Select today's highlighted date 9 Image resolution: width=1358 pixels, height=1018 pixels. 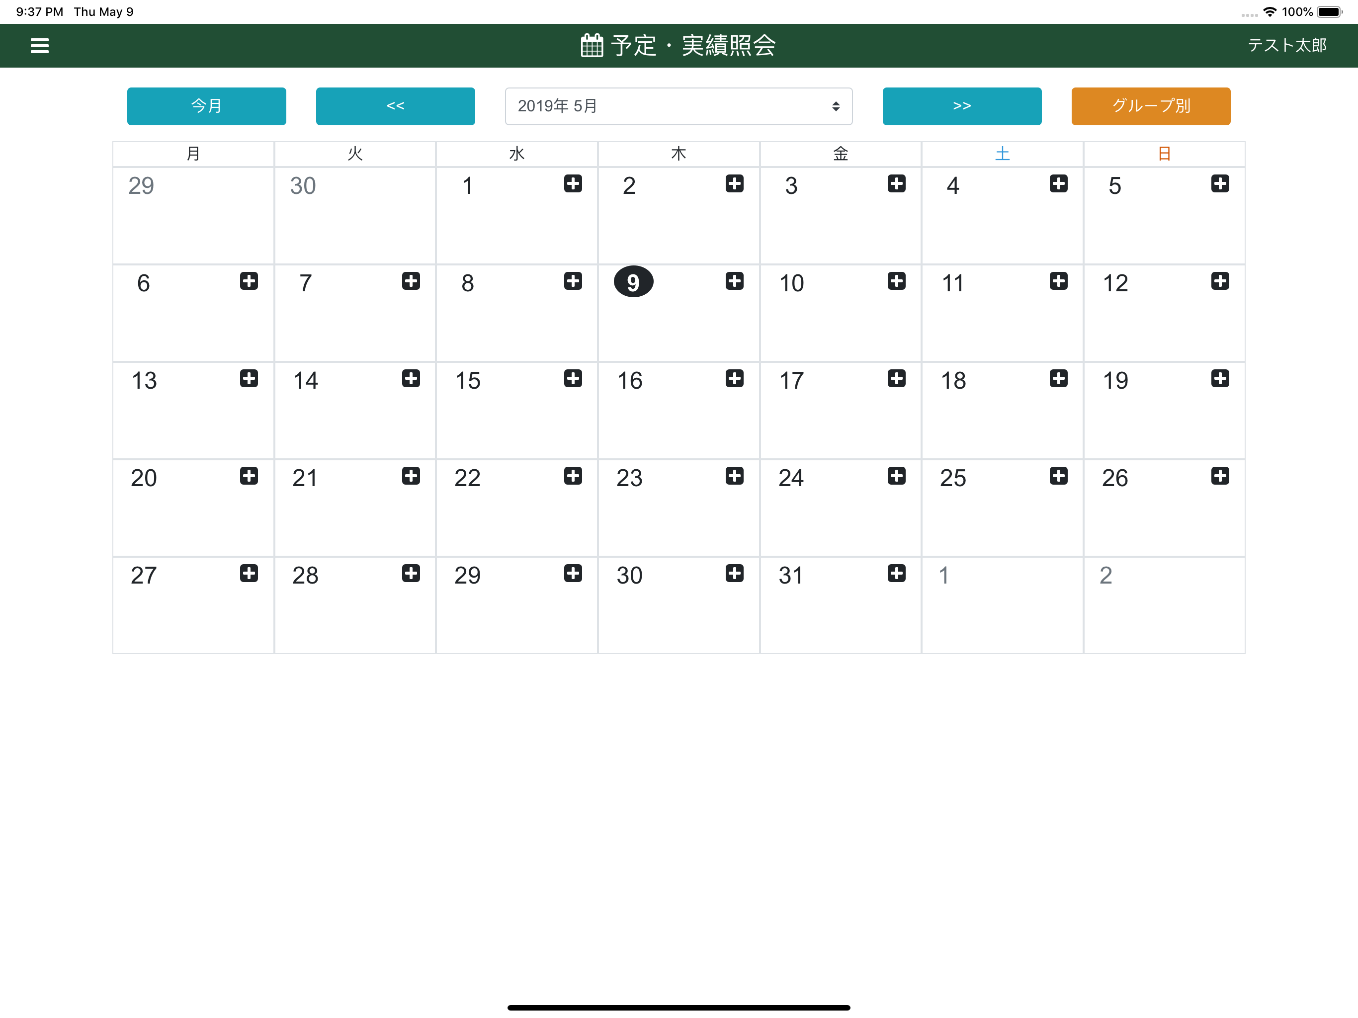click(x=633, y=282)
